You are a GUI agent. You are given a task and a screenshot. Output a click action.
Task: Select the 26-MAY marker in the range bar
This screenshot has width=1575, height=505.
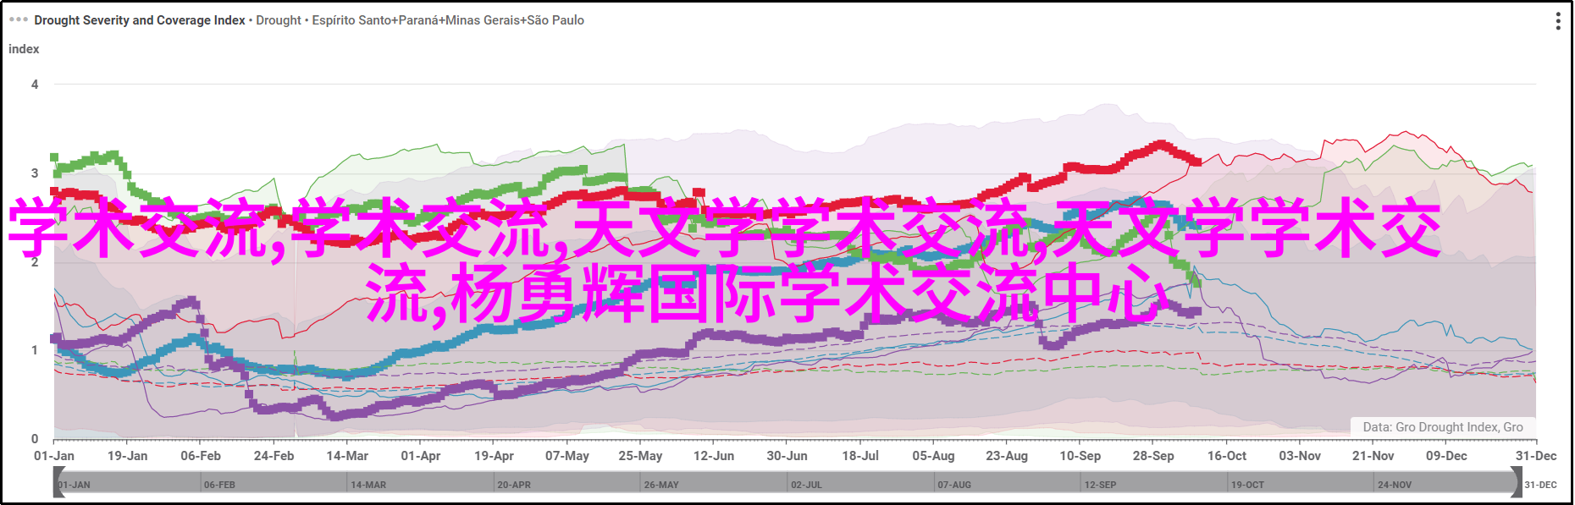pyautogui.click(x=661, y=485)
